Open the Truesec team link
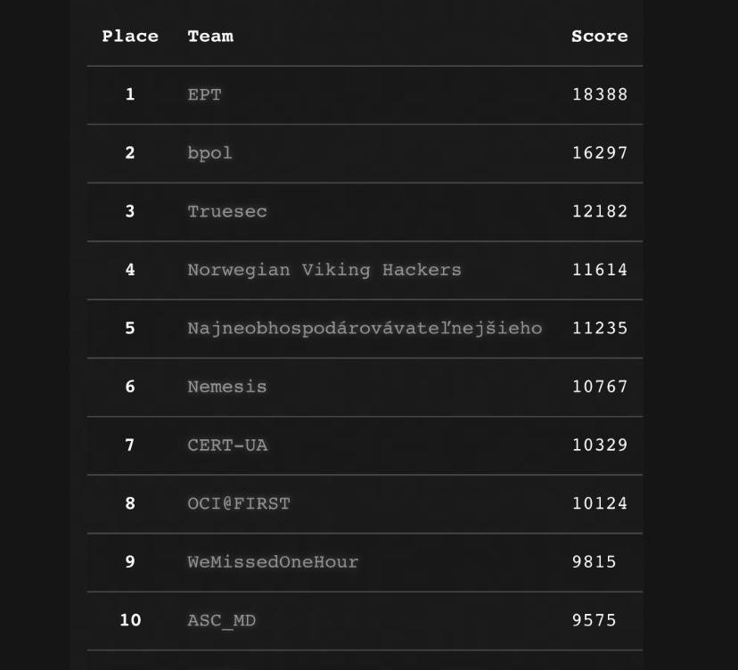 click(x=227, y=211)
